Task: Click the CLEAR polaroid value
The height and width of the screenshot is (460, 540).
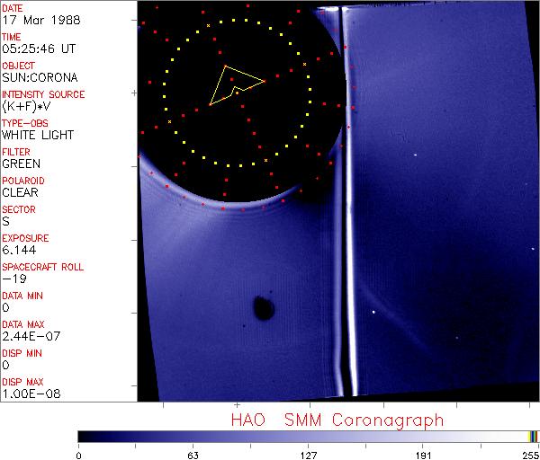Action: (21, 193)
